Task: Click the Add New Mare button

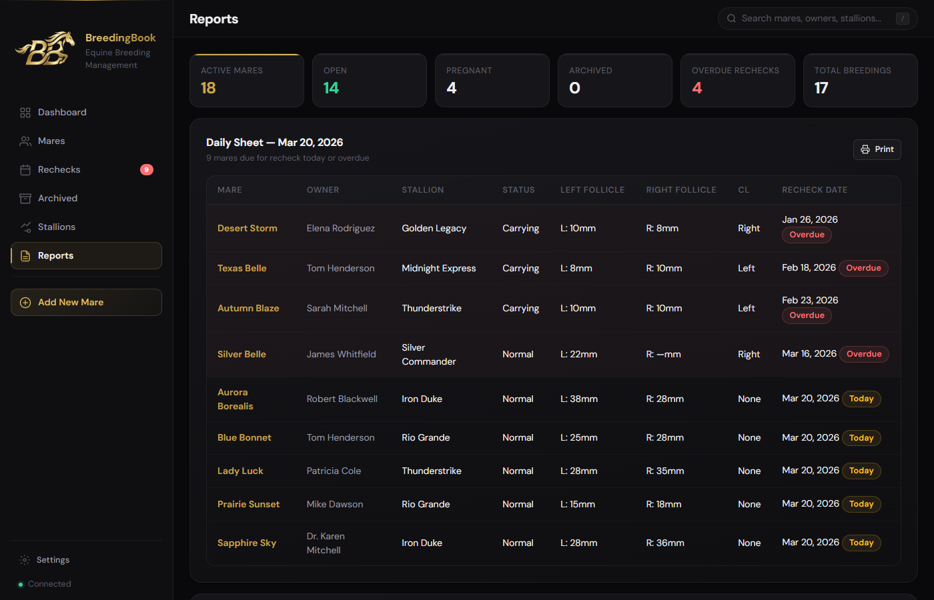Action: pos(86,303)
